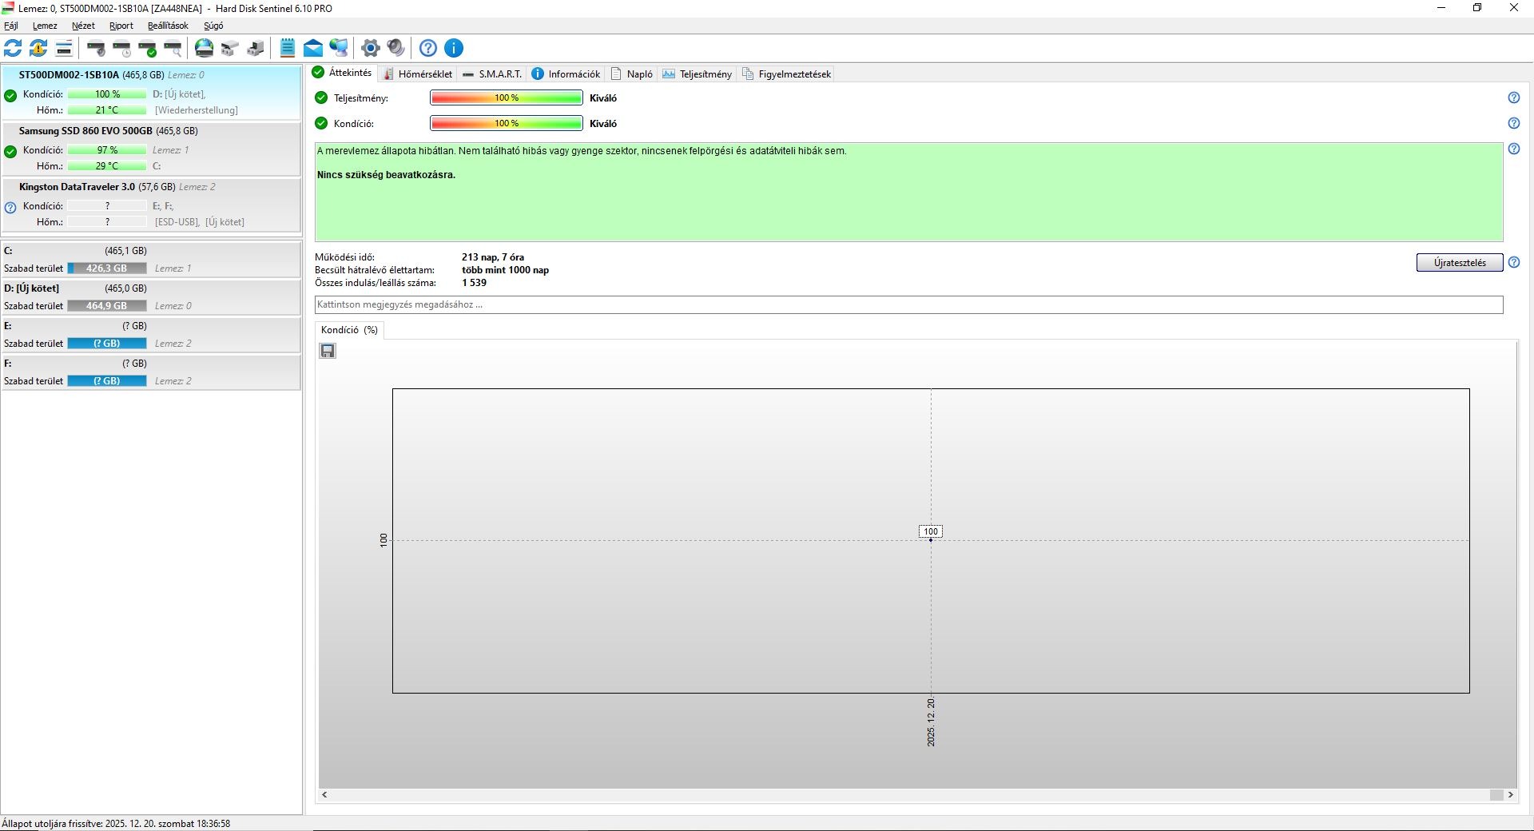Switch to the S.M.A.R.T. tab

(x=493, y=74)
